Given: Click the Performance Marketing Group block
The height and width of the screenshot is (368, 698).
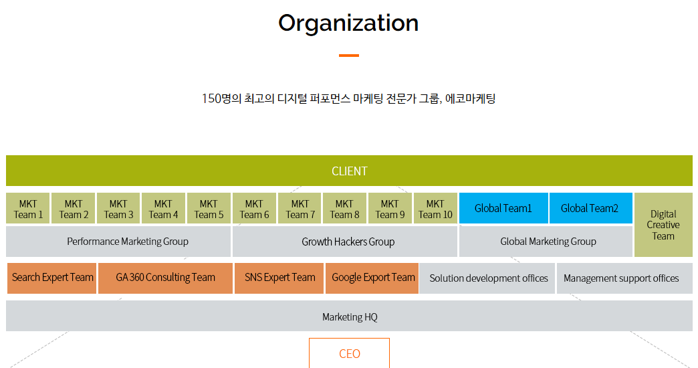Looking at the screenshot, I should [118, 242].
